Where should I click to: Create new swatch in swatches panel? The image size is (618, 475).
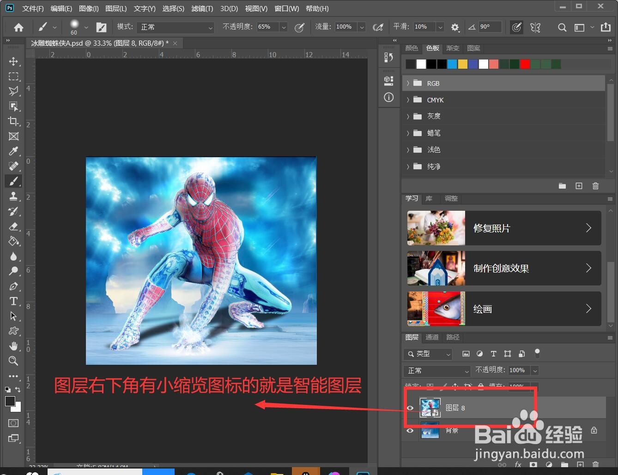coord(579,186)
